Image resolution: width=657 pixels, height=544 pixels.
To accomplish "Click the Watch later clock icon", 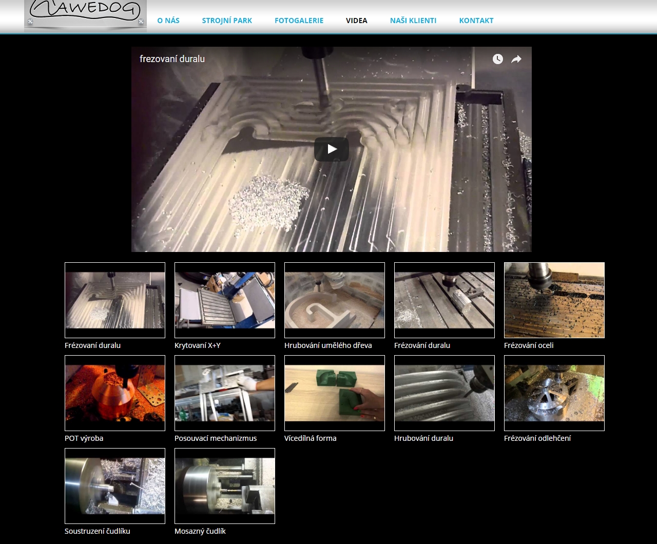I will [498, 59].
